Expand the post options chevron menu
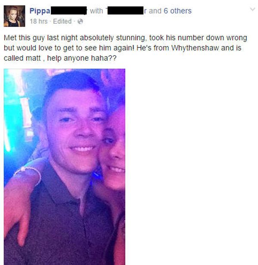The image size is (258, 265). click(x=252, y=9)
